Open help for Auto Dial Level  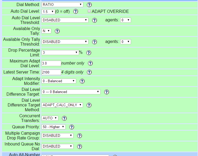click(x=76, y=11)
